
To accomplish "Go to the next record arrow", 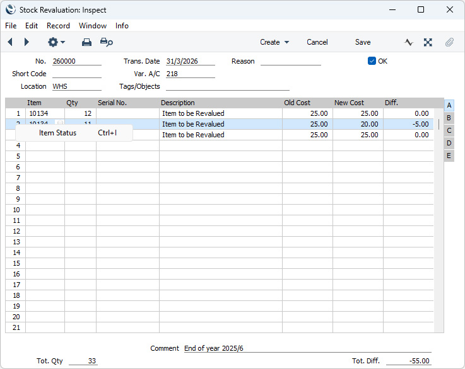I will (26, 42).
